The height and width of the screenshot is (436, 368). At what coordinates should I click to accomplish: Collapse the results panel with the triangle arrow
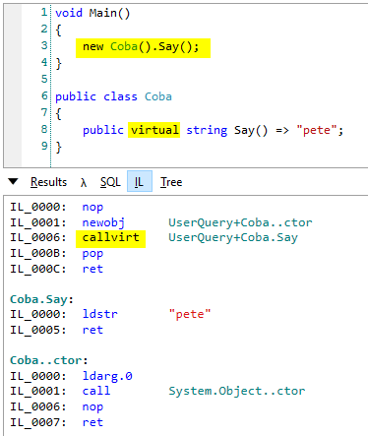(x=13, y=181)
